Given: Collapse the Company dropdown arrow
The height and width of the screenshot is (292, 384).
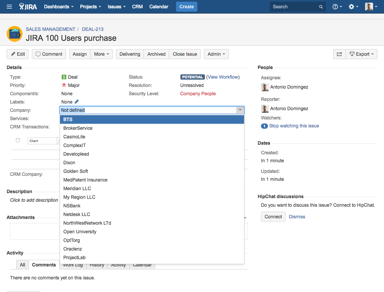Looking at the screenshot, I should coord(240,110).
